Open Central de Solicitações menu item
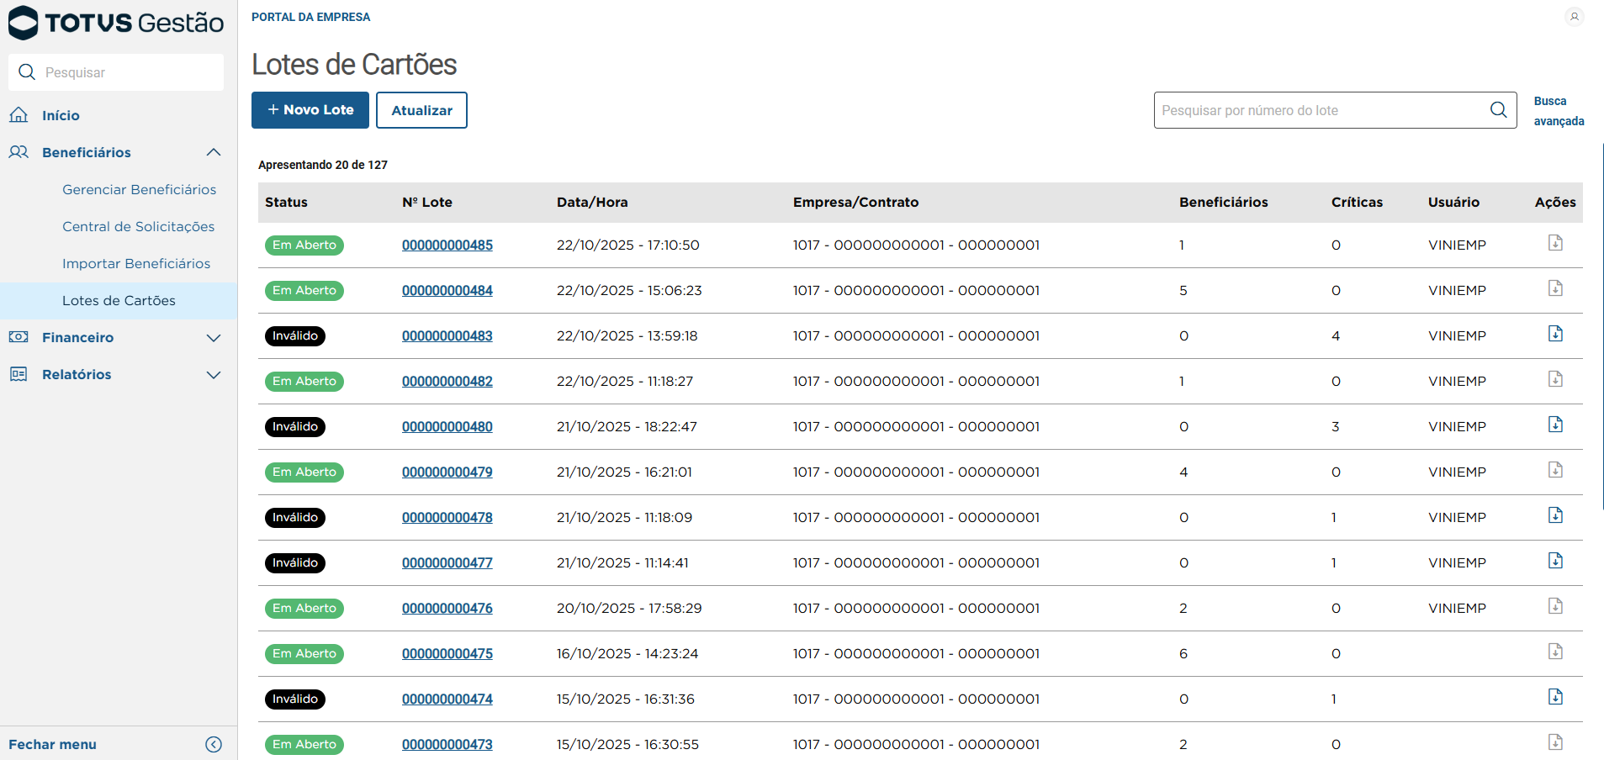Image resolution: width=1604 pixels, height=760 pixels. [x=138, y=226]
